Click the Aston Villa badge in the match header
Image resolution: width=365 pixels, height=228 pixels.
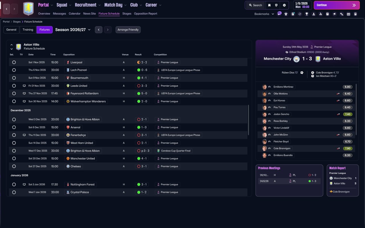point(318,59)
